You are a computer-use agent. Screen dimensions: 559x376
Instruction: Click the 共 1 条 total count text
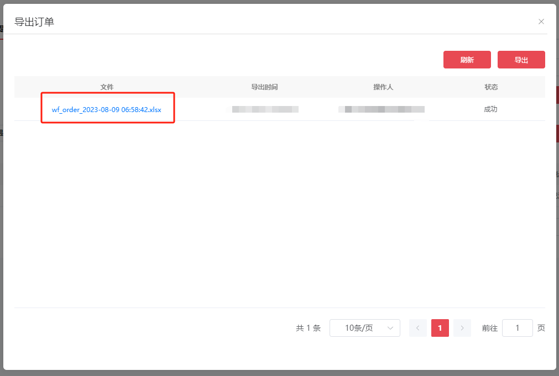308,327
